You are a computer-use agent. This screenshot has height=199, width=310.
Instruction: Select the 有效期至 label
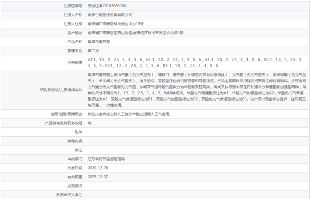75,177
